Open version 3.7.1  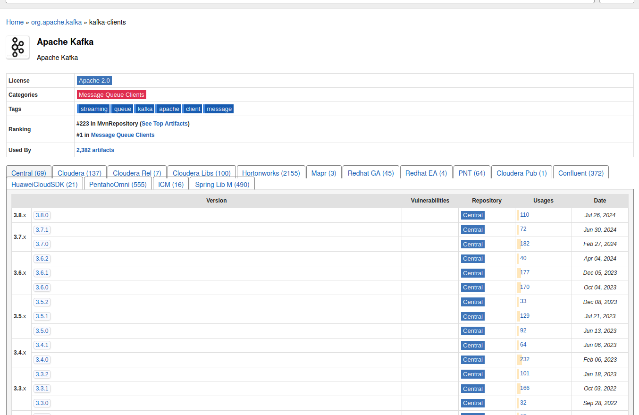pyautogui.click(x=42, y=230)
